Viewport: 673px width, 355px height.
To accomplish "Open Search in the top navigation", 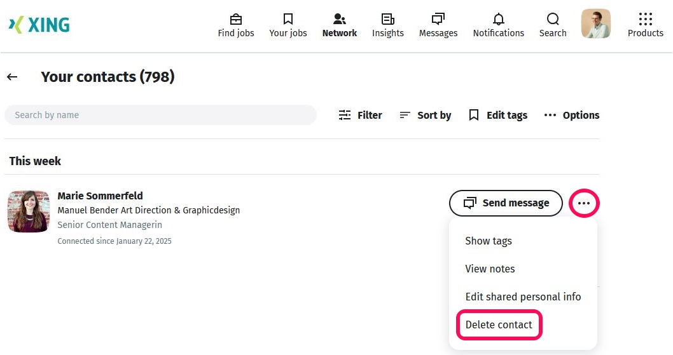I will 553,25.
